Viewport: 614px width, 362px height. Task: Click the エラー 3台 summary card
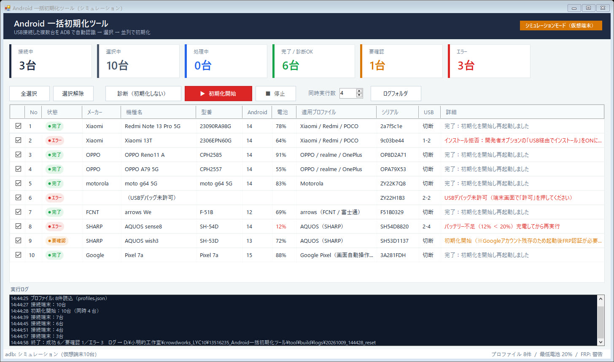tap(489, 61)
